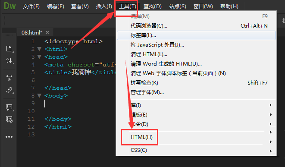Open the 窗口(W) menu

tap(203, 6)
